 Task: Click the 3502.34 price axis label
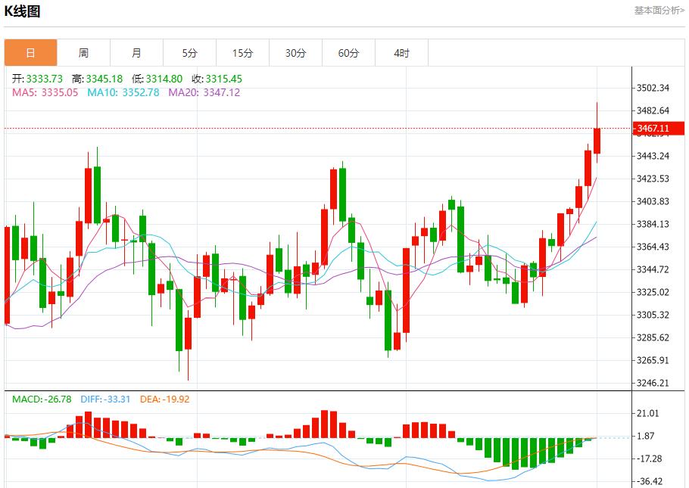click(x=653, y=86)
